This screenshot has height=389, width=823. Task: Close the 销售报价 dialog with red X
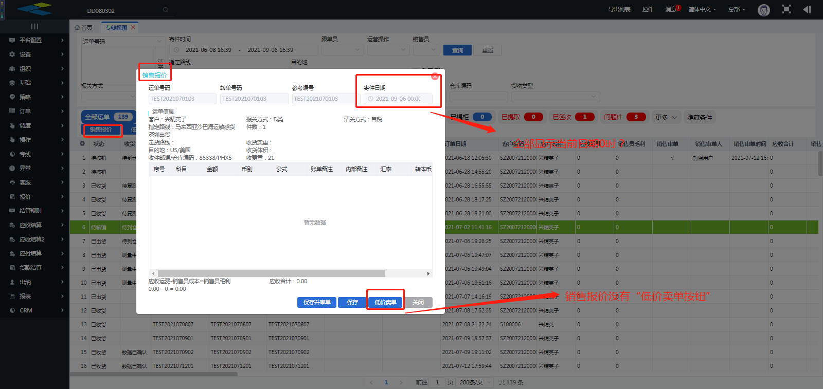[x=435, y=77]
